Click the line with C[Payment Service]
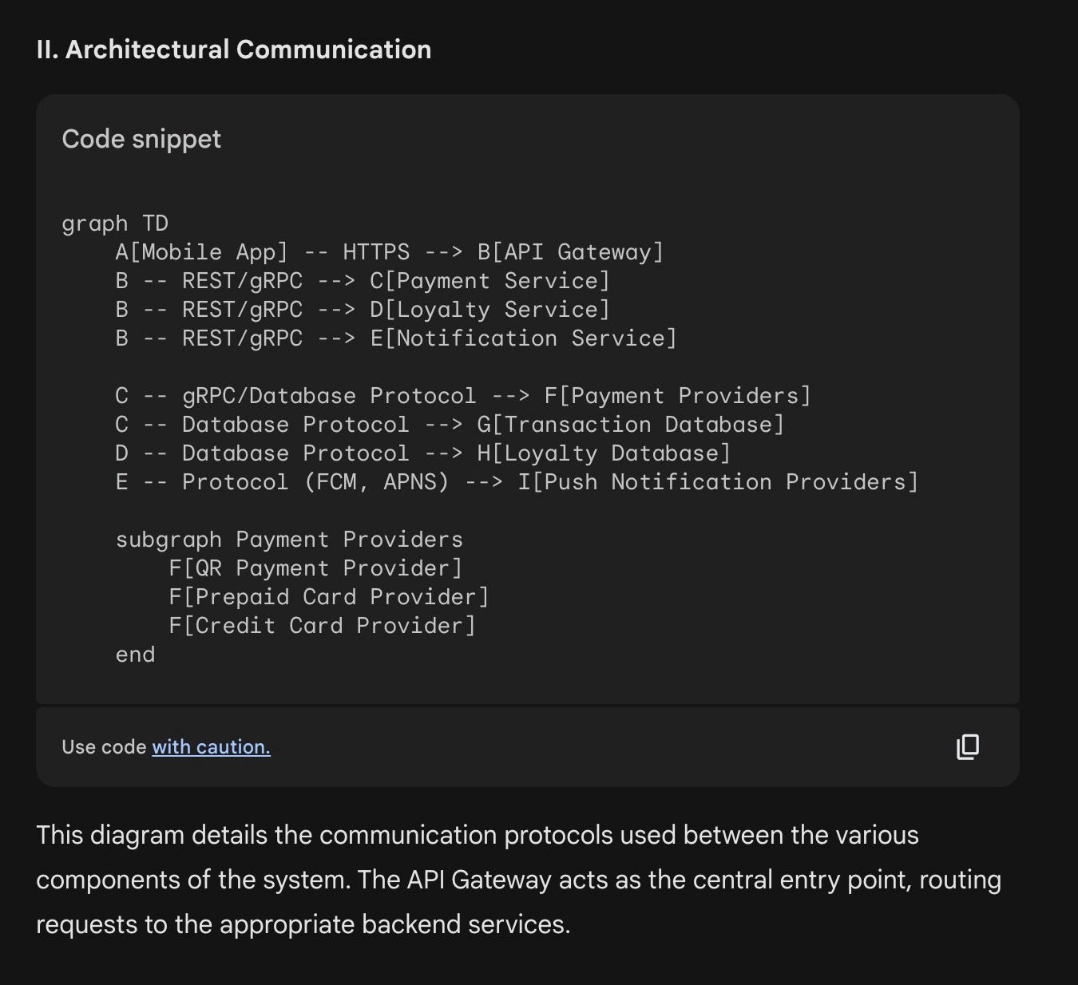Image resolution: width=1078 pixels, height=985 pixels. [x=362, y=281]
